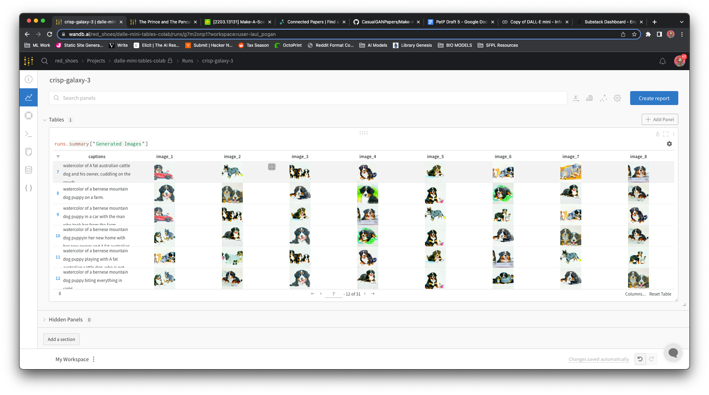Click the Add a section button

(61, 339)
